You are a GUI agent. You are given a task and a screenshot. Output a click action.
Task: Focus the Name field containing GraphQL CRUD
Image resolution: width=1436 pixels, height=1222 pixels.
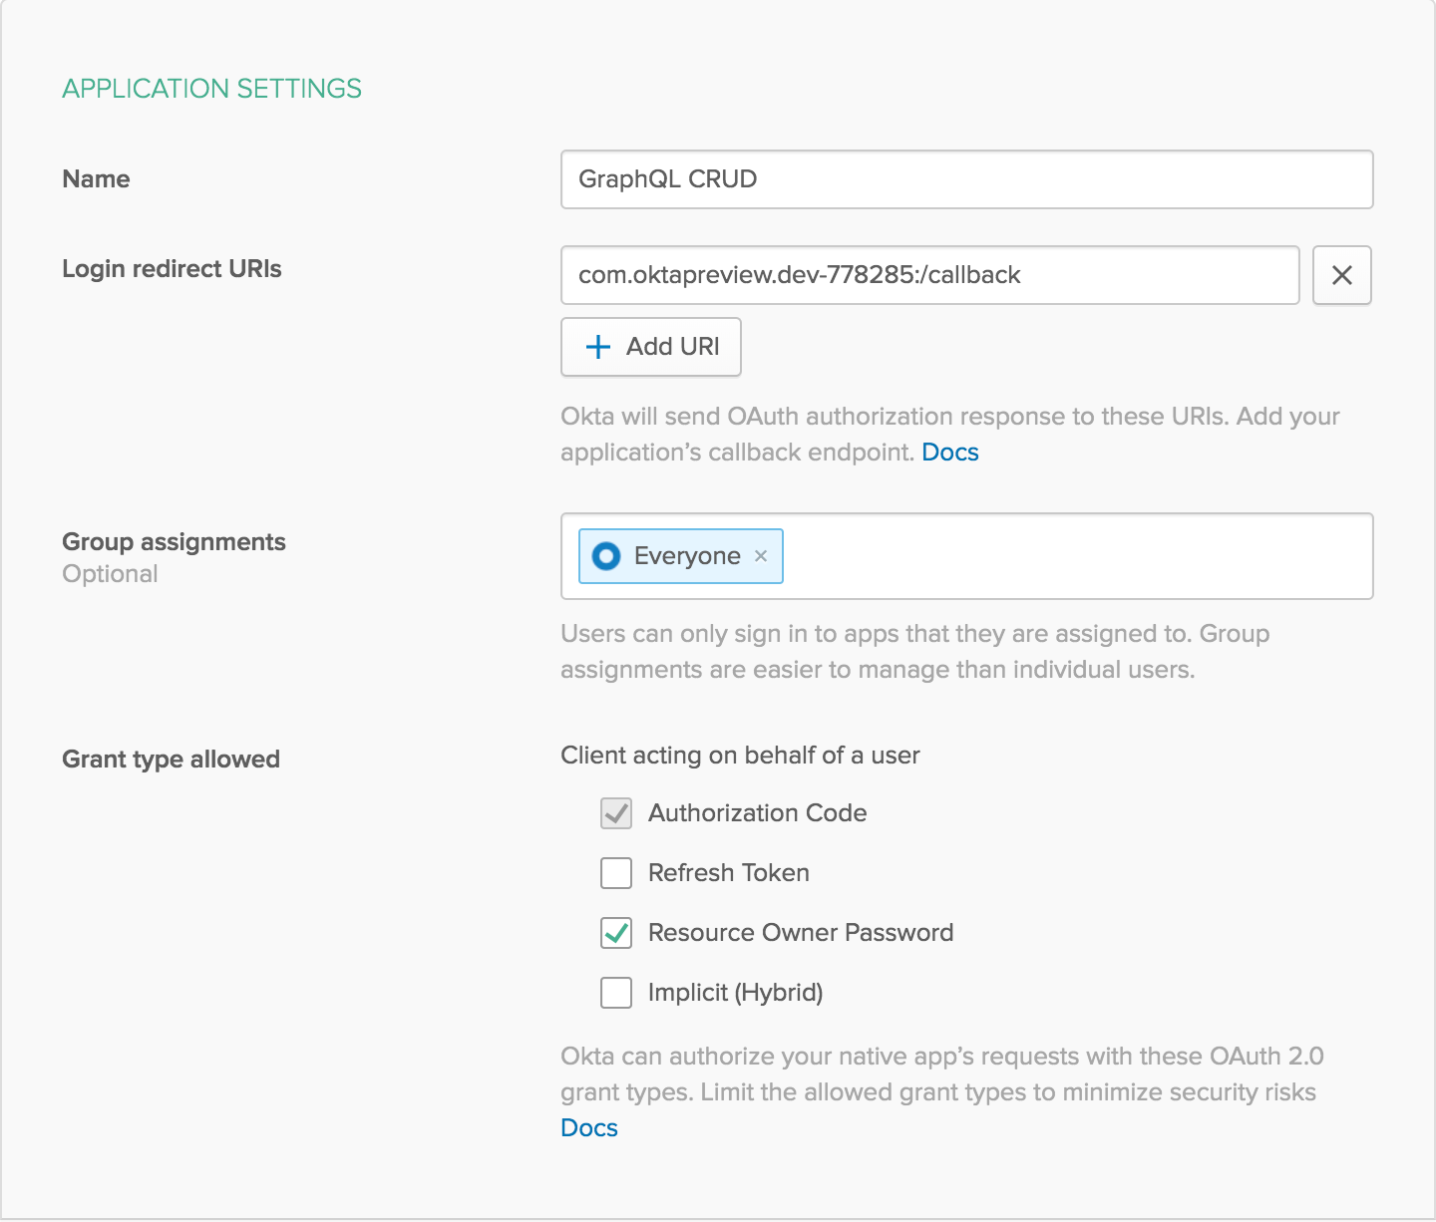point(965,179)
